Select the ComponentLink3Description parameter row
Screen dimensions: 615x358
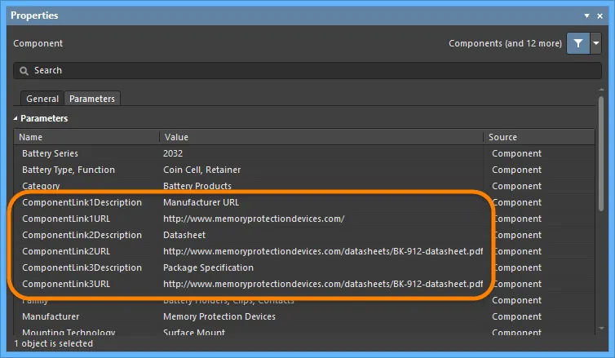[x=82, y=267]
